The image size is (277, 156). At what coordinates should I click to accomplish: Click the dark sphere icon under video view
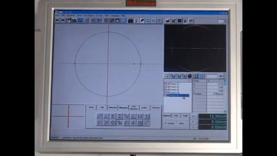[190, 76]
